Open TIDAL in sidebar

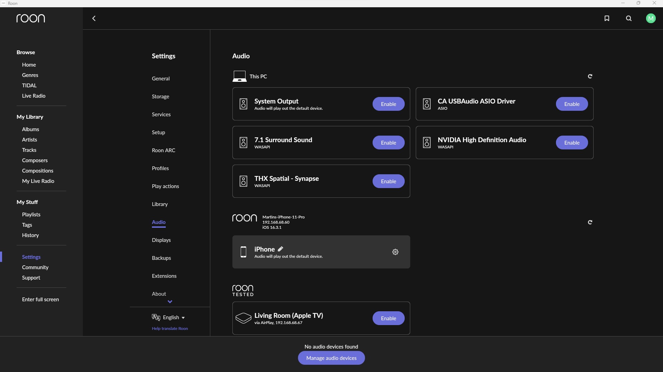[x=29, y=86]
